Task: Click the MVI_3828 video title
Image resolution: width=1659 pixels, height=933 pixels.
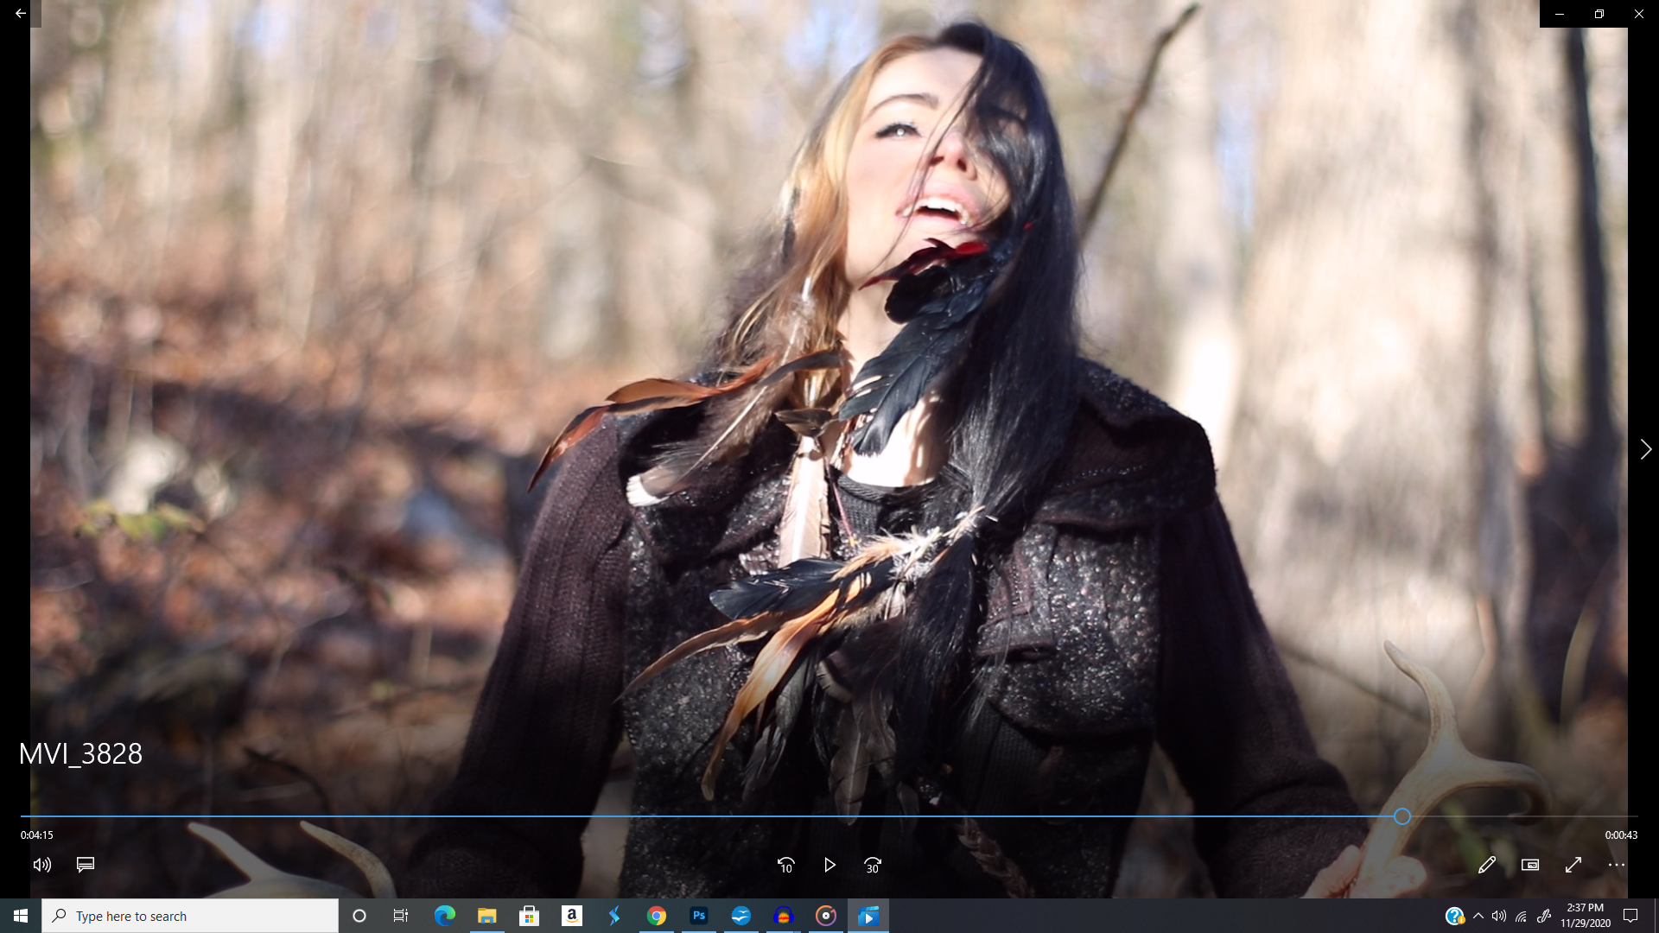Action: 80,753
